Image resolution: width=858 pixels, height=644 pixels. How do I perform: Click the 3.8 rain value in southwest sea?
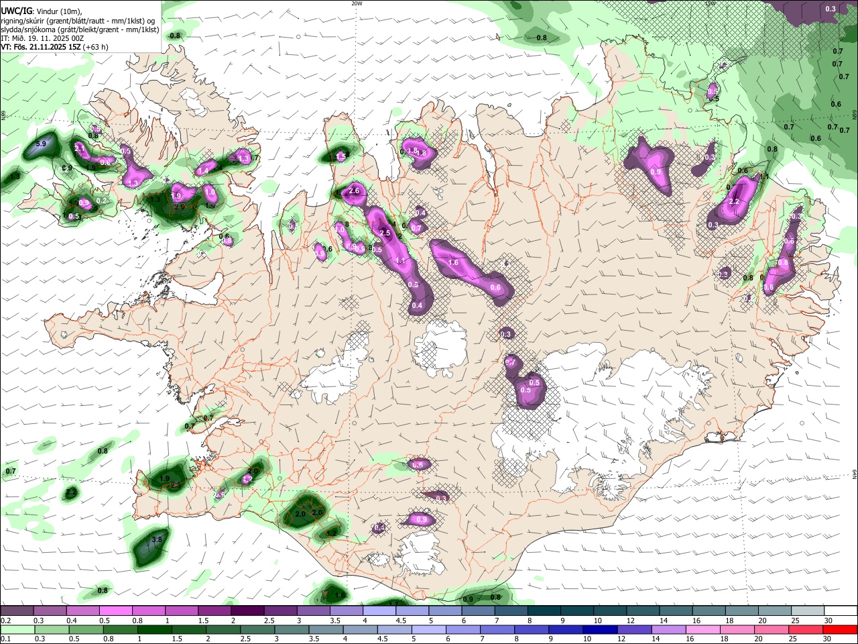[158, 539]
